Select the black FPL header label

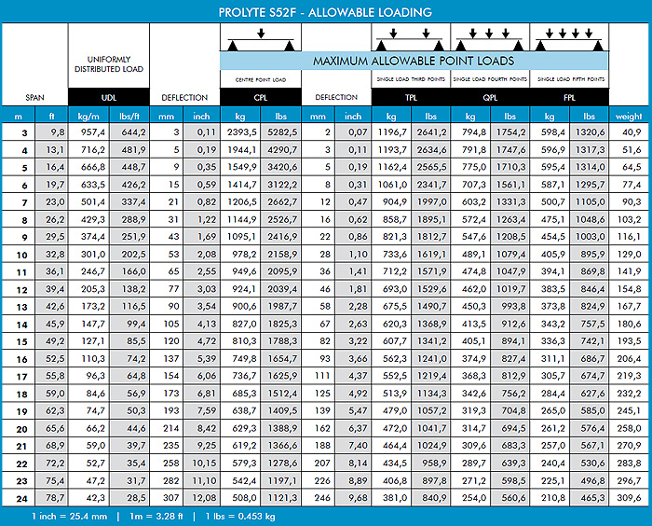click(x=569, y=97)
